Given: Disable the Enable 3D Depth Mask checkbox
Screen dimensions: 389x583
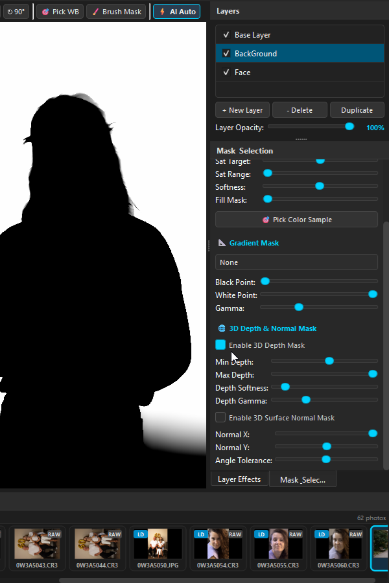Looking at the screenshot, I should [220, 345].
